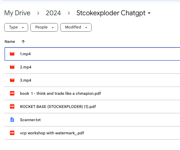
Task: Click the blue document icon of Scanner.txt
Action: (12, 120)
